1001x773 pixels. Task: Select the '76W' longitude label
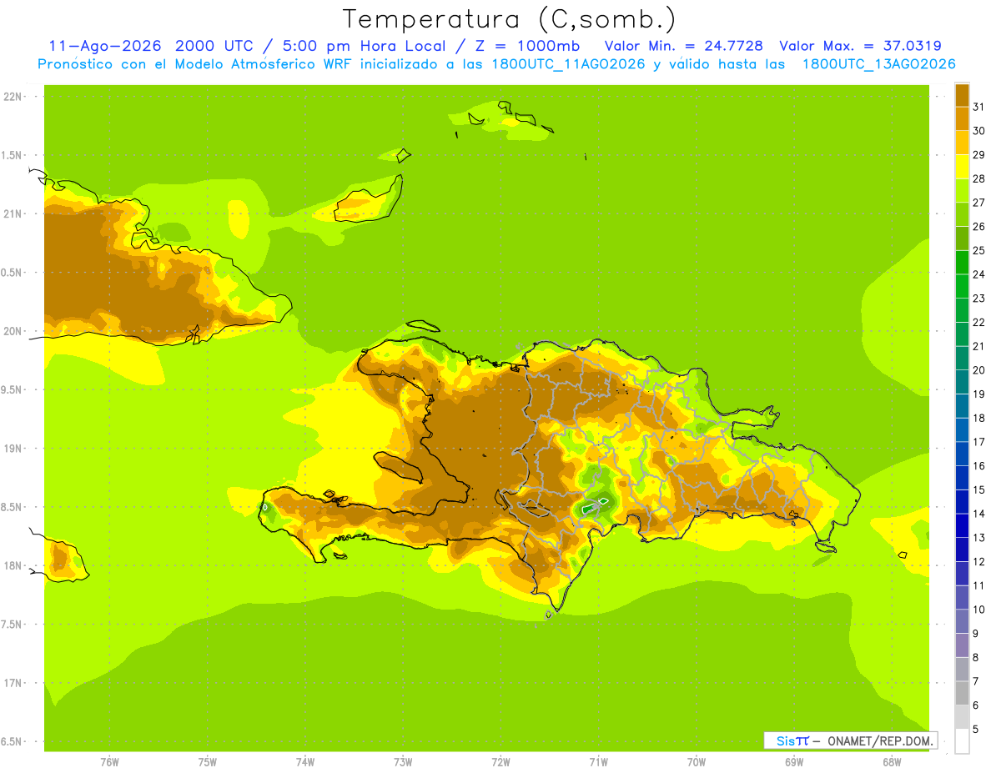[x=109, y=762]
